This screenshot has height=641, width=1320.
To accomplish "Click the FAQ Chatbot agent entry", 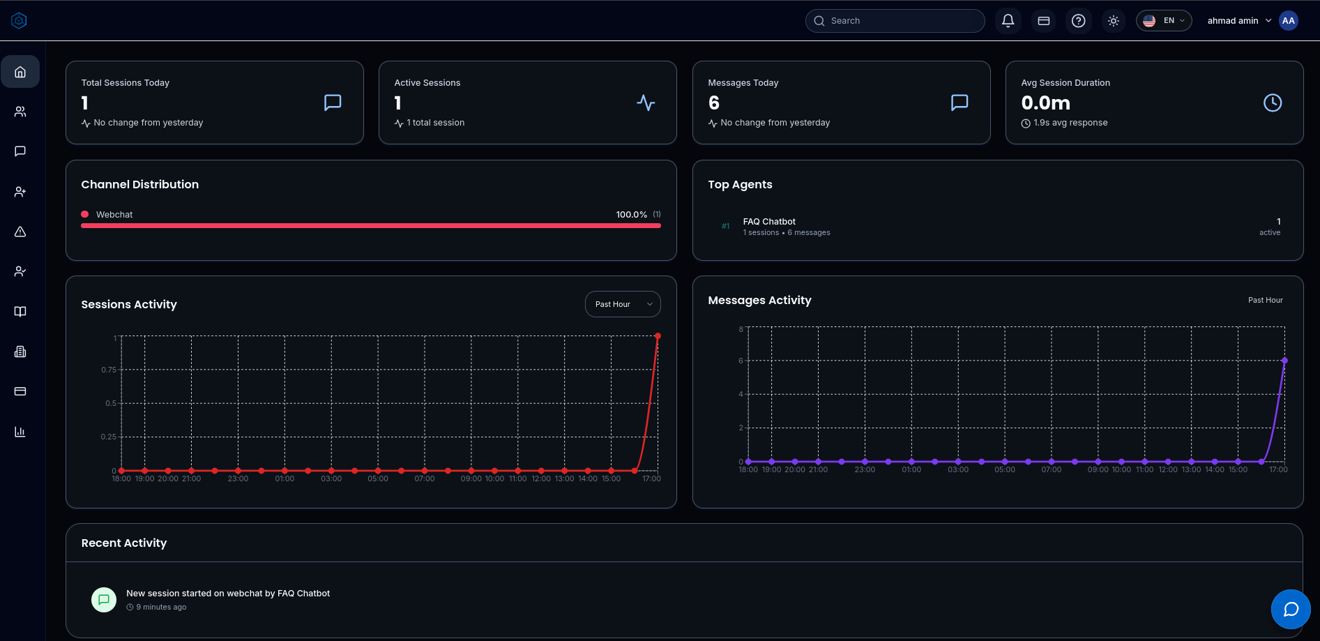I will coord(769,226).
